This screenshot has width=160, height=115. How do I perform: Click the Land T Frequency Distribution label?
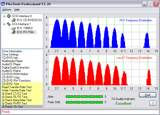134,58
